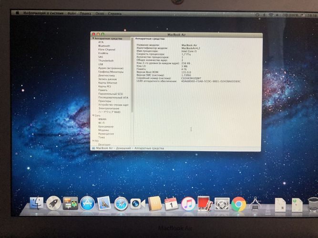Viewport: 318px width, 238px height.
Task: Collapse "Аппаратные средства" disclosure triangle
Action: pyautogui.click(x=93, y=39)
